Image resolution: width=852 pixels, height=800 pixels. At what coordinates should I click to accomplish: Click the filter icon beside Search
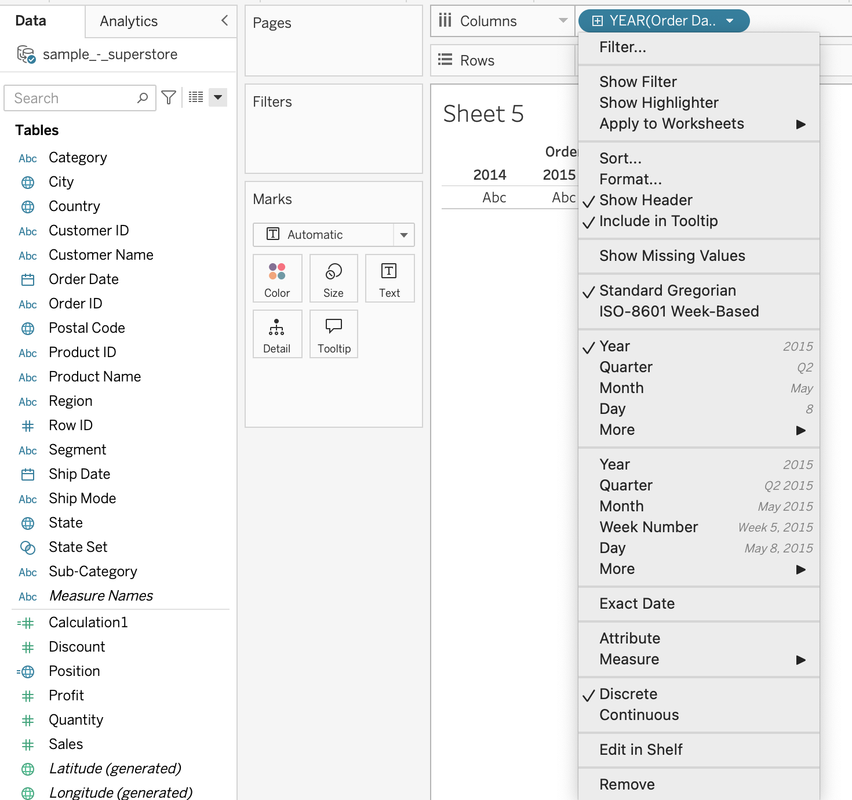click(x=169, y=97)
